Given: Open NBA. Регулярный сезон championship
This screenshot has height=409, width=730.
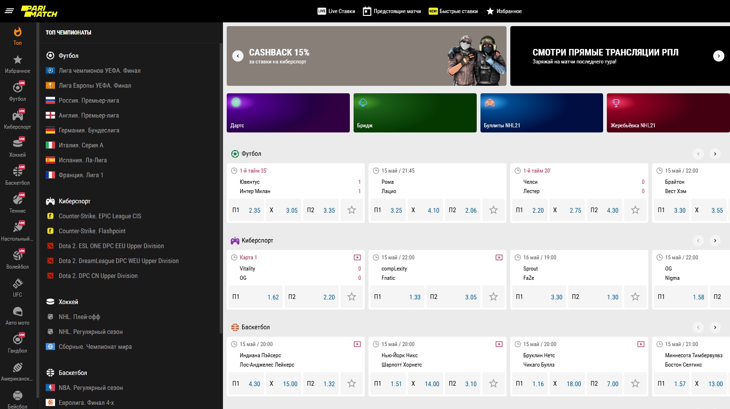Looking at the screenshot, I should point(84,388).
